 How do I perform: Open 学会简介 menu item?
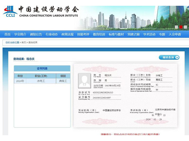coord(20,34)
